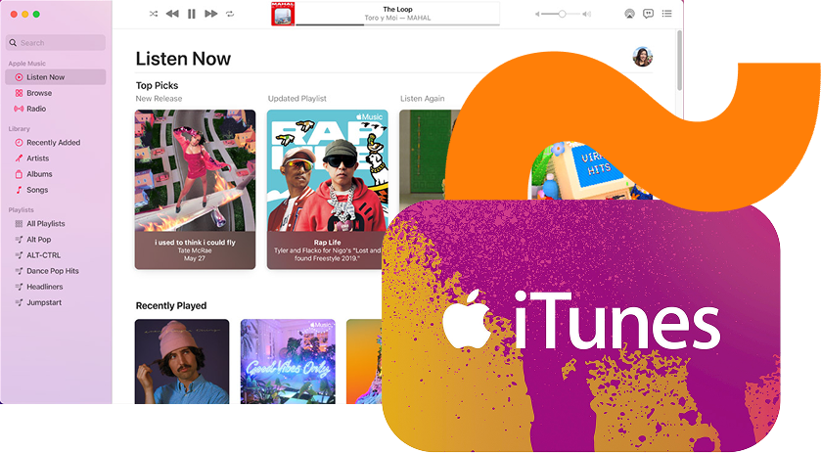821x453 pixels.
Task: Open the Rap Life playlist card
Action: pyautogui.click(x=327, y=190)
